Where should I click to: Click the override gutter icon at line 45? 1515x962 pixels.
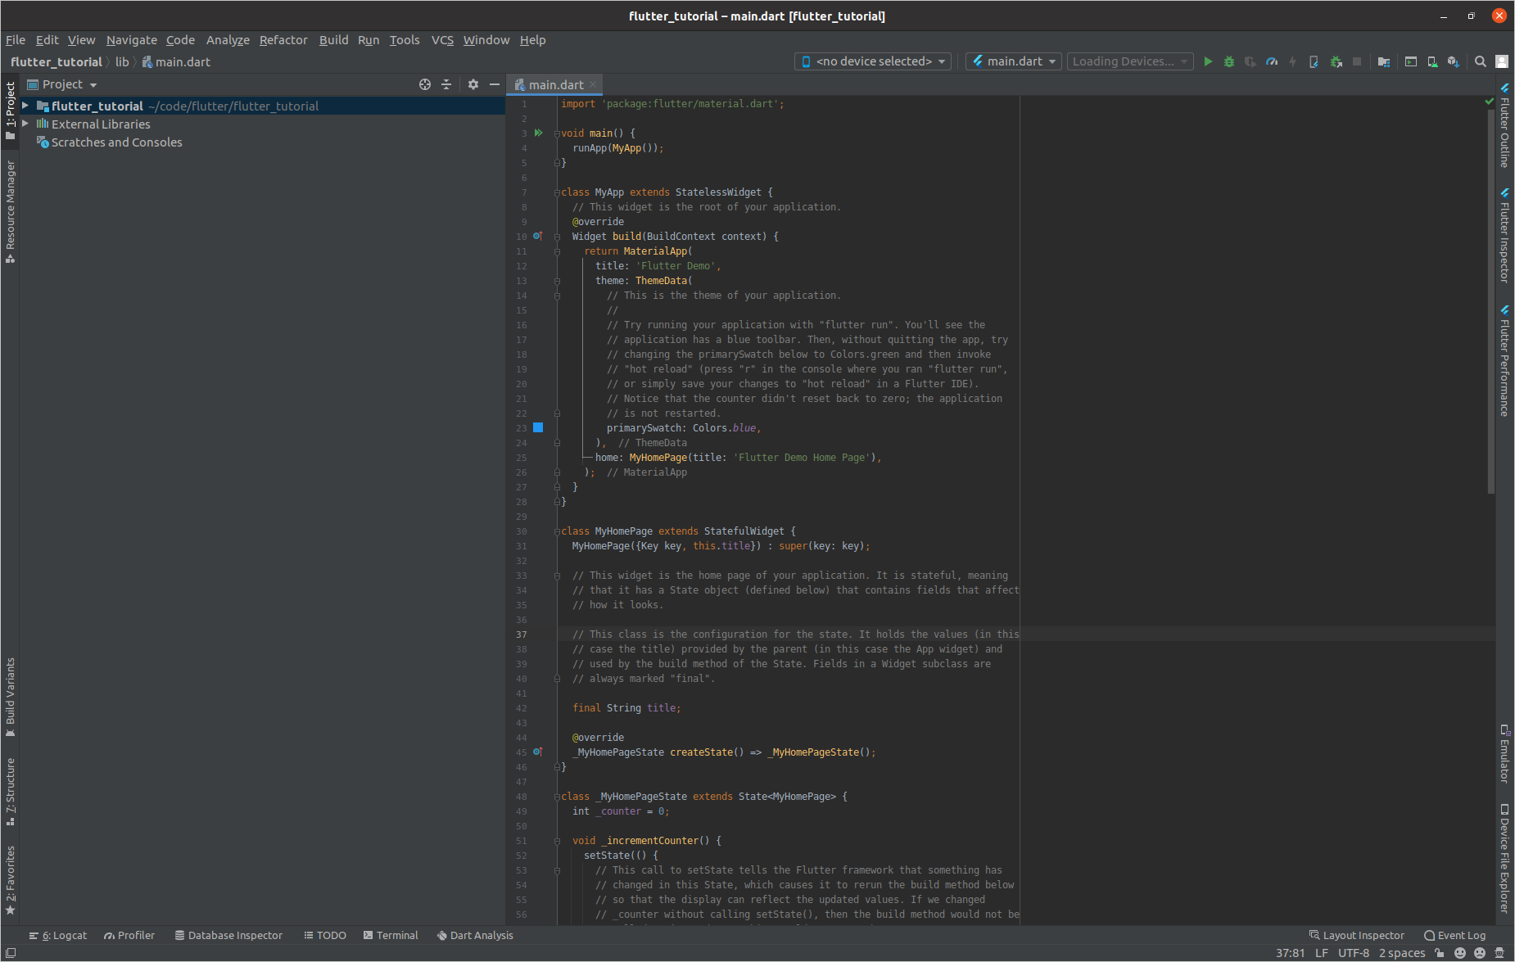(x=538, y=752)
